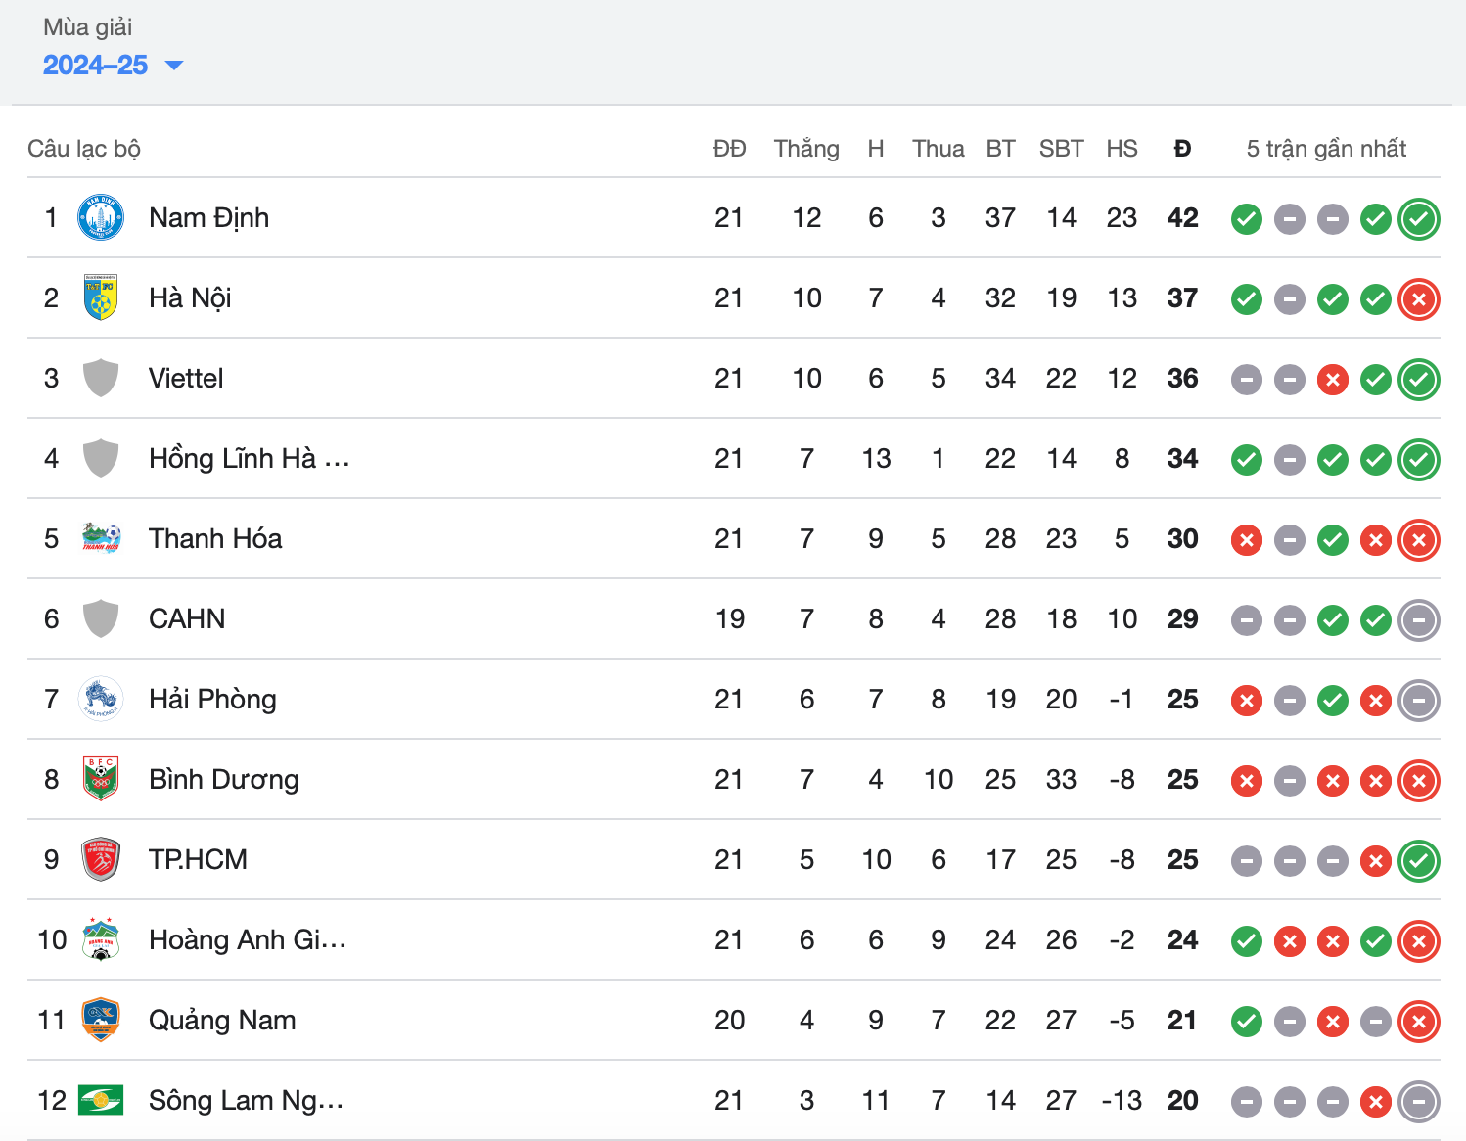1466x1141 pixels.
Task: Select Hà Nội's latest loss indicator
Action: (1419, 299)
